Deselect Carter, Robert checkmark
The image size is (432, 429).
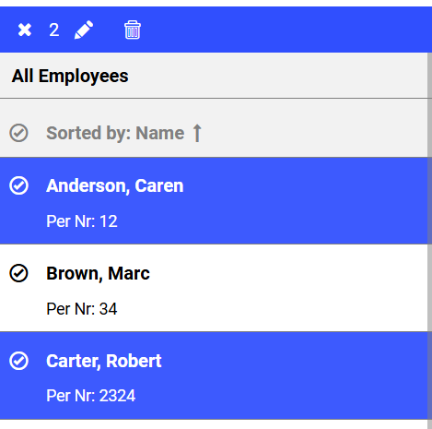(x=18, y=361)
